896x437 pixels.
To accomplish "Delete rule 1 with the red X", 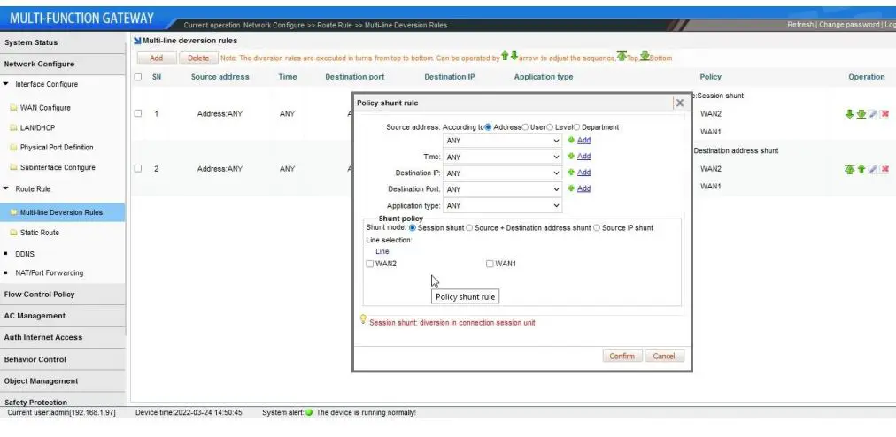I will (x=884, y=114).
